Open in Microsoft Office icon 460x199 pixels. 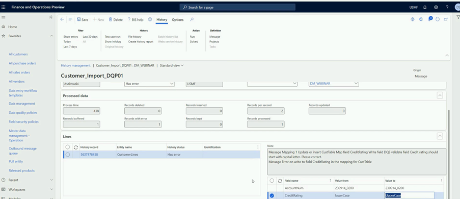(421, 19)
